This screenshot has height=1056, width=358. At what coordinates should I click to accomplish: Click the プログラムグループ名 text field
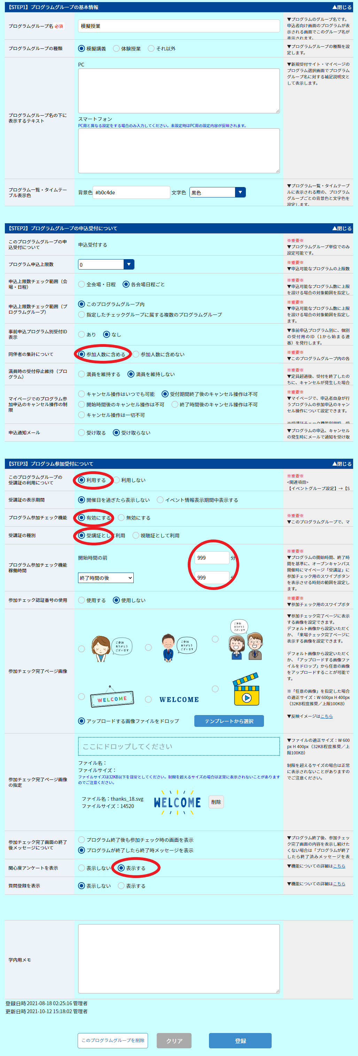(179, 26)
